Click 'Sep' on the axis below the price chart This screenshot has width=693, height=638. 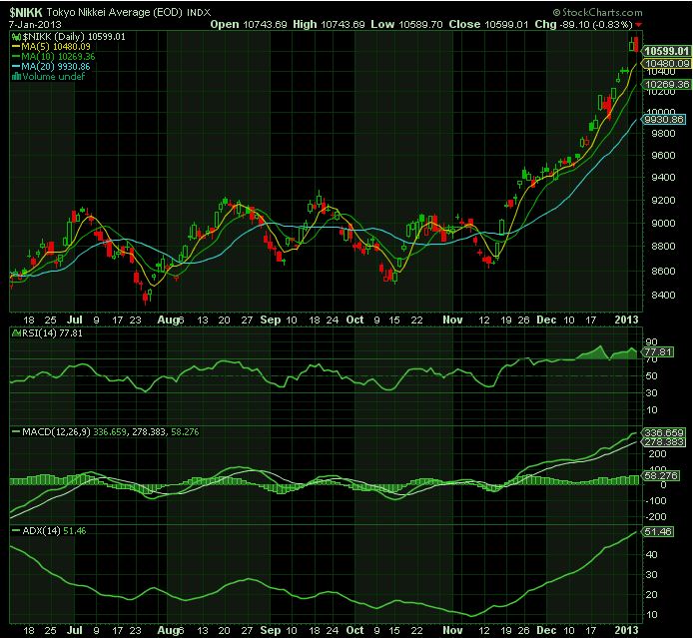coord(270,319)
